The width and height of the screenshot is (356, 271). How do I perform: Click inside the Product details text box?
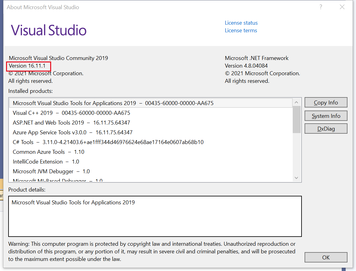click(155, 216)
